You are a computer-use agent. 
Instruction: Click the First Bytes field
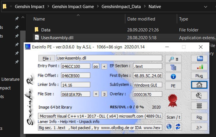pos(147,76)
